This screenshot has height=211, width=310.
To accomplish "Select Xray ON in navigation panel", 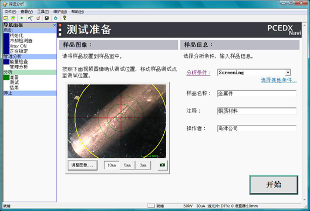I will pyautogui.click(x=18, y=46).
